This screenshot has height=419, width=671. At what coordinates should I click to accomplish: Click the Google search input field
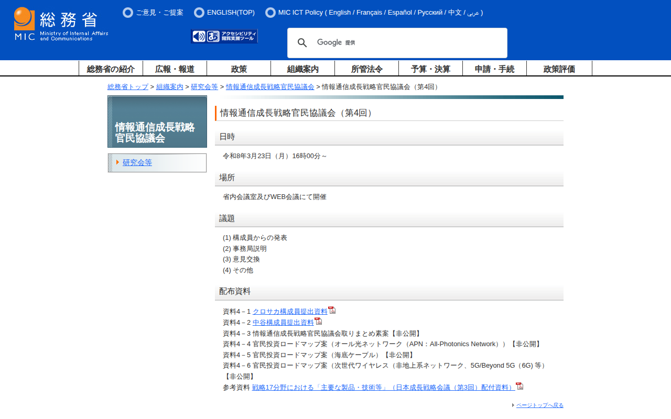pyautogui.click(x=419, y=43)
